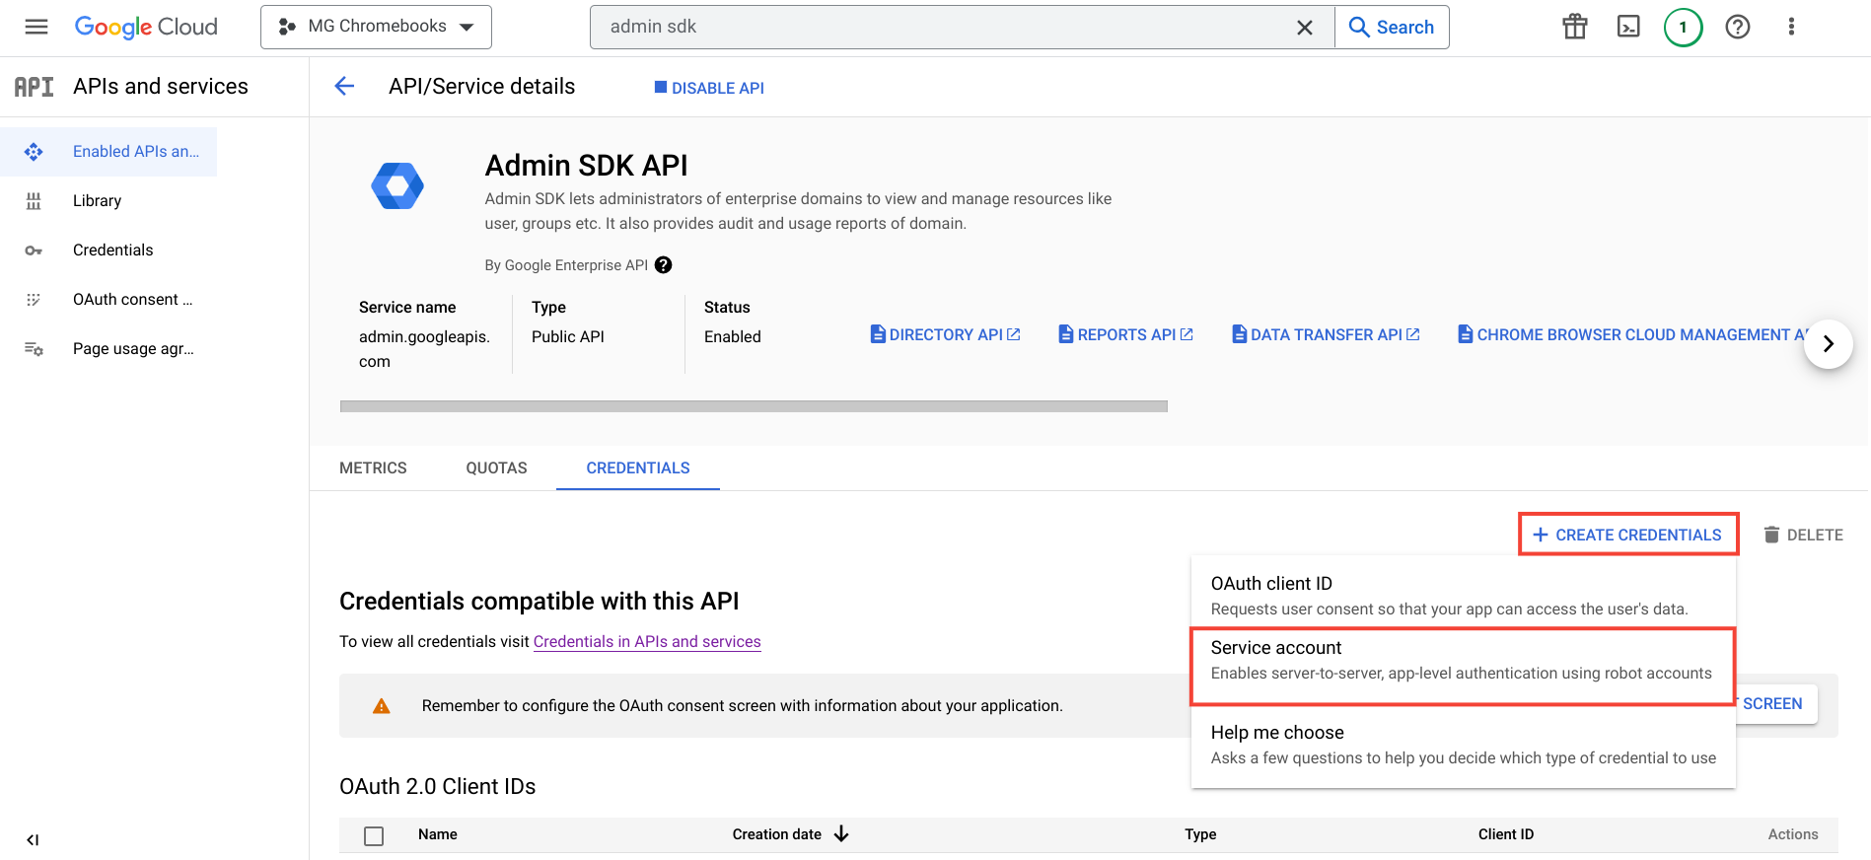This screenshot has width=1871, height=860.
Task: Click the Enabled APIs sidebar icon
Action: click(34, 152)
